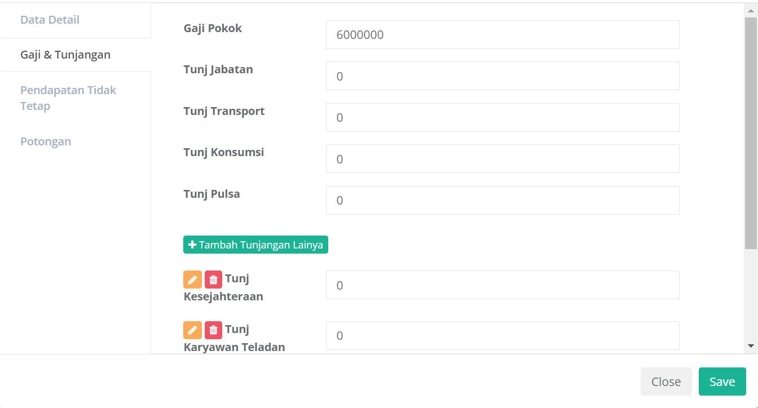This screenshot has width=758, height=408.
Task: Switch to Pendapatan Tidak Tetap tab
Action: [68, 98]
